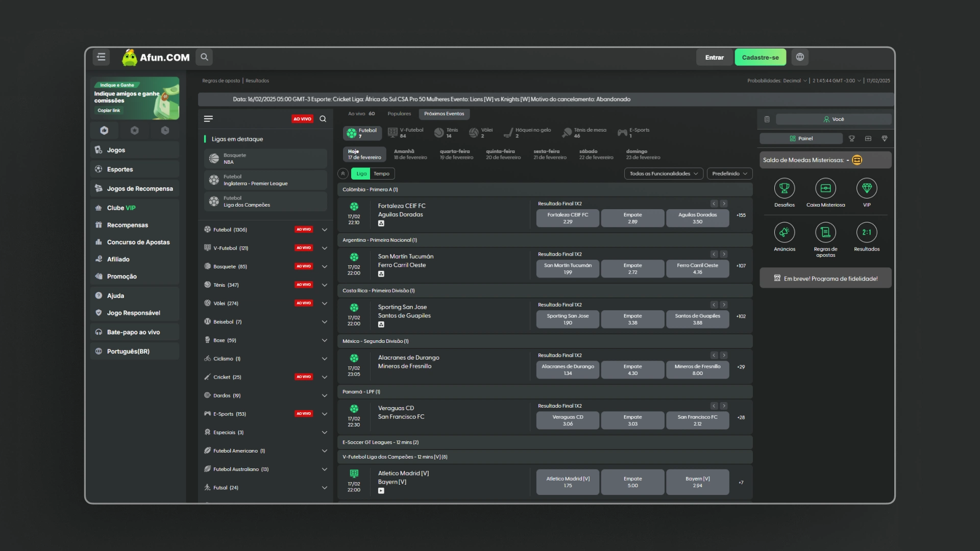Click the play icon under Atletico Madrid match
Viewport: 980px width, 551px height.
(381, 491)
